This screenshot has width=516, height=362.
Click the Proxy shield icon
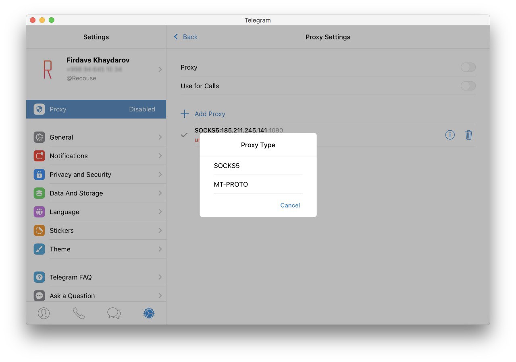pyautogui.click(x=39, y=109)
